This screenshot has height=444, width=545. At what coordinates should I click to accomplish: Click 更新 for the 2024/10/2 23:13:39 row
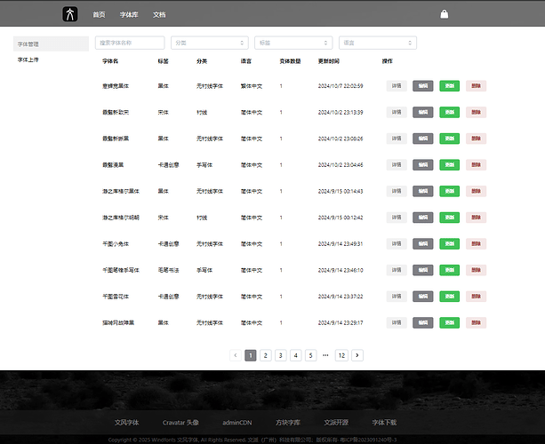pos(449,112)
